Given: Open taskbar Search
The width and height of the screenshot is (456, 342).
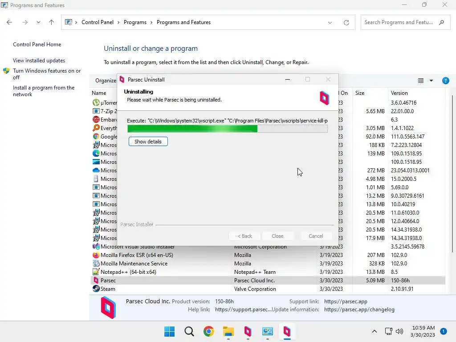Looking at the screenshot, I should coord(189,331).
